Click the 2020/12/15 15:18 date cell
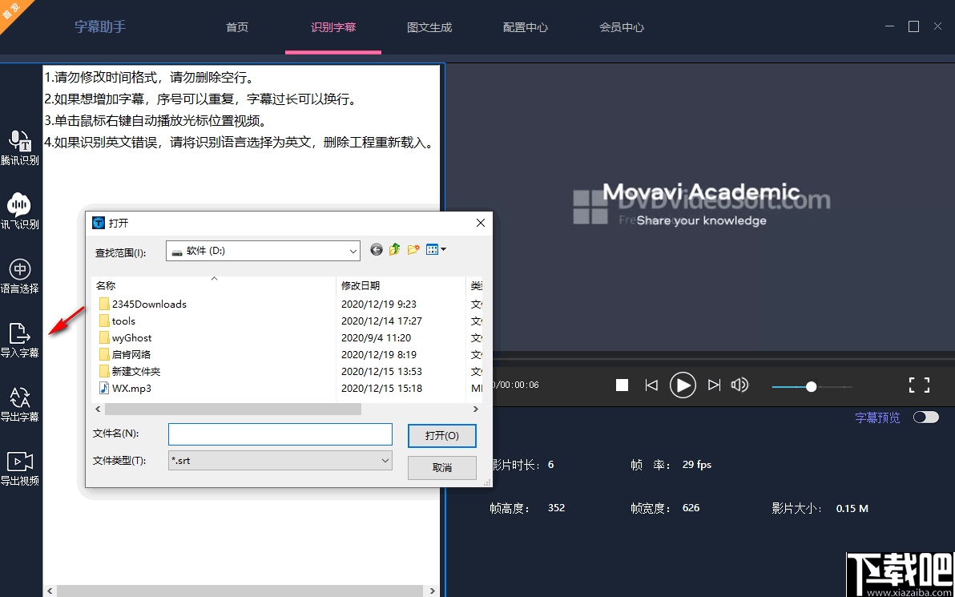Screen dimensions: 955x597 [x=382, y=388]
